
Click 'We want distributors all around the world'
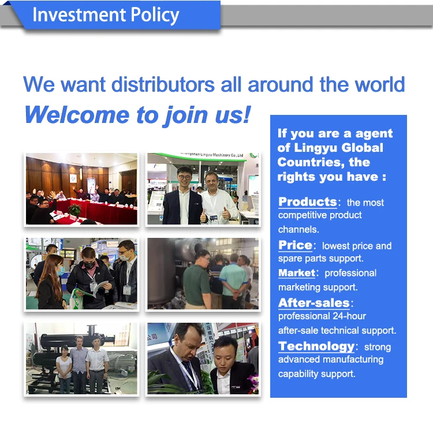[x=214, y=84]
